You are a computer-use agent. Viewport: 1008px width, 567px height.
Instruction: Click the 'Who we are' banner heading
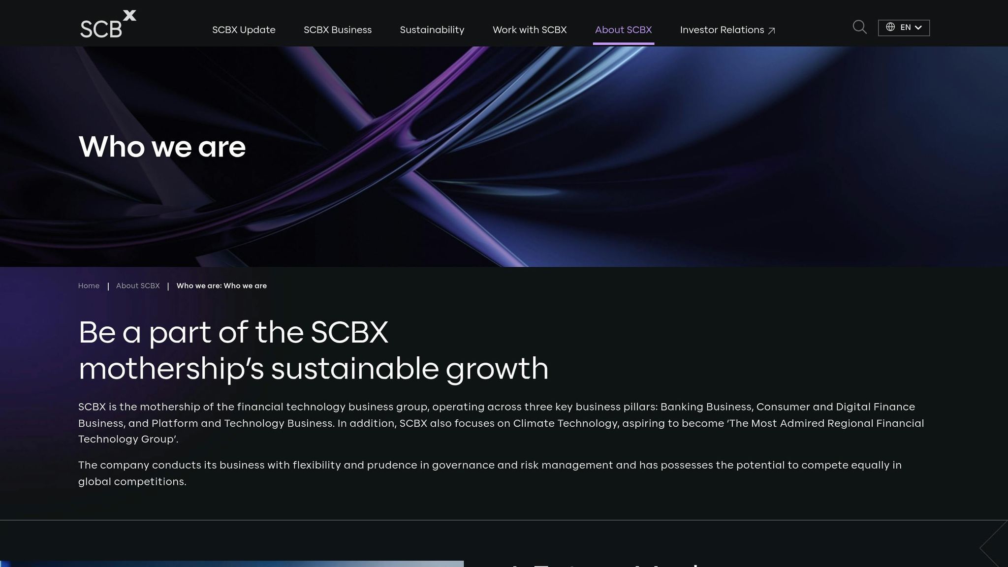point(162,147)
